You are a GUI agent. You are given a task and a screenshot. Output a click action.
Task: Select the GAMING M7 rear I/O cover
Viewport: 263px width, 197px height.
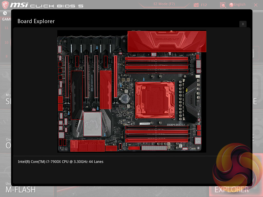167,41
